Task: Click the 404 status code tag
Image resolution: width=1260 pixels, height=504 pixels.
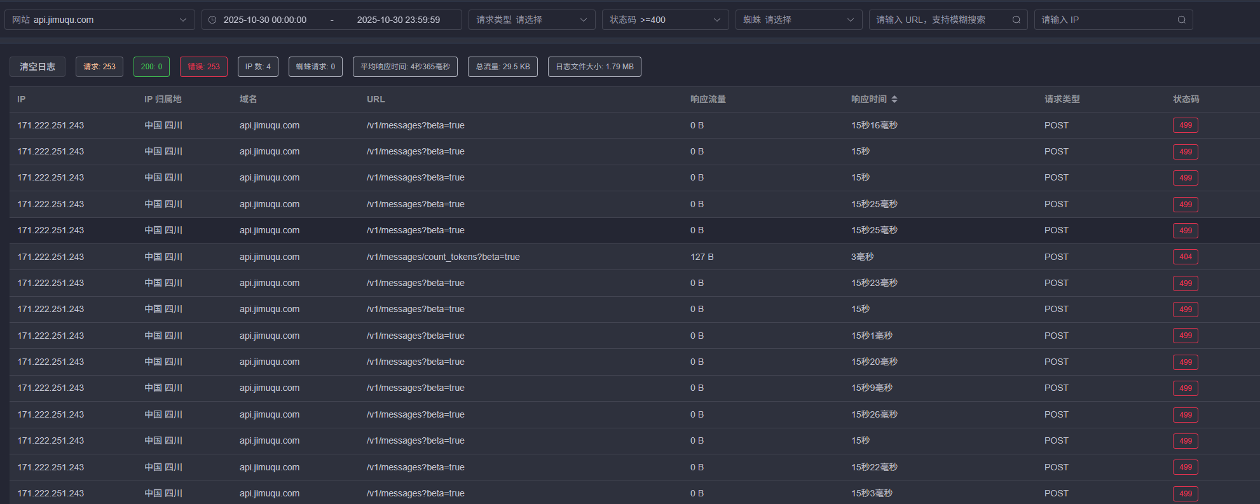Action: coord(1185,257)
